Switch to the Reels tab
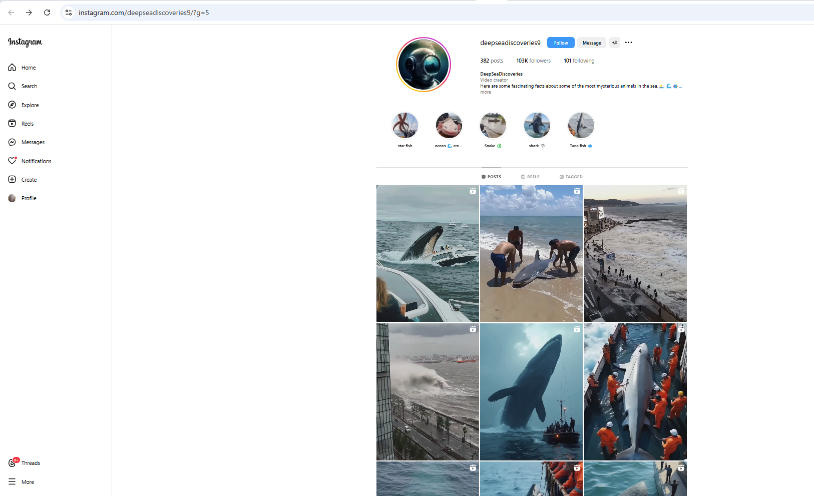 coord(530,177)
